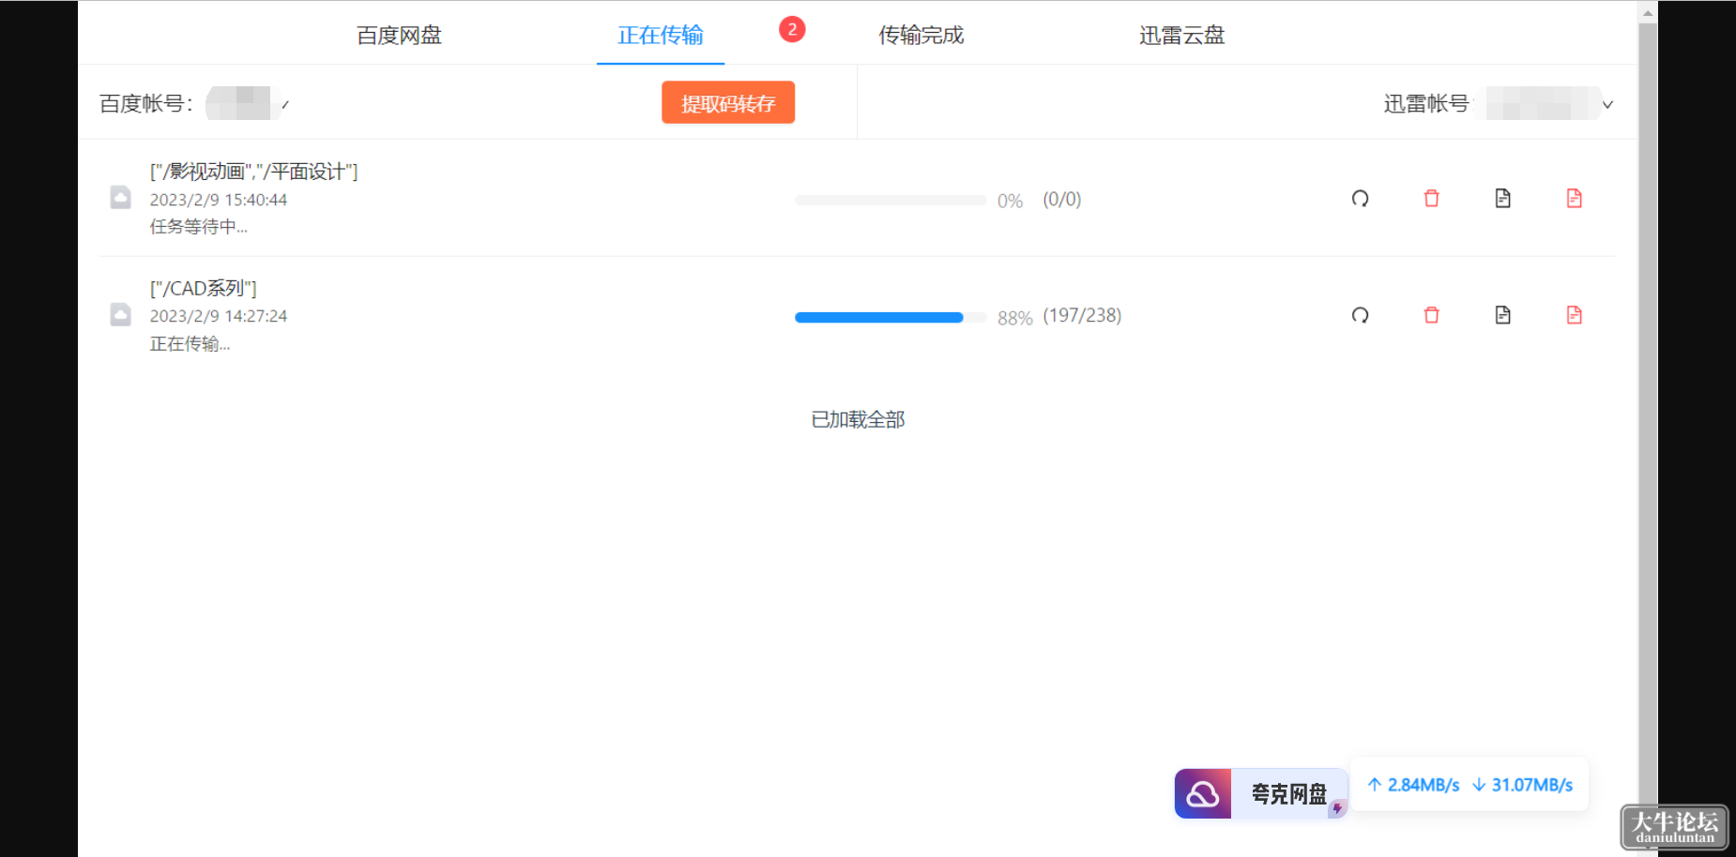The height and width of the screenshot is (857, 1736).
Task: Click the red badge showing 2
Action: coord(792,29)
